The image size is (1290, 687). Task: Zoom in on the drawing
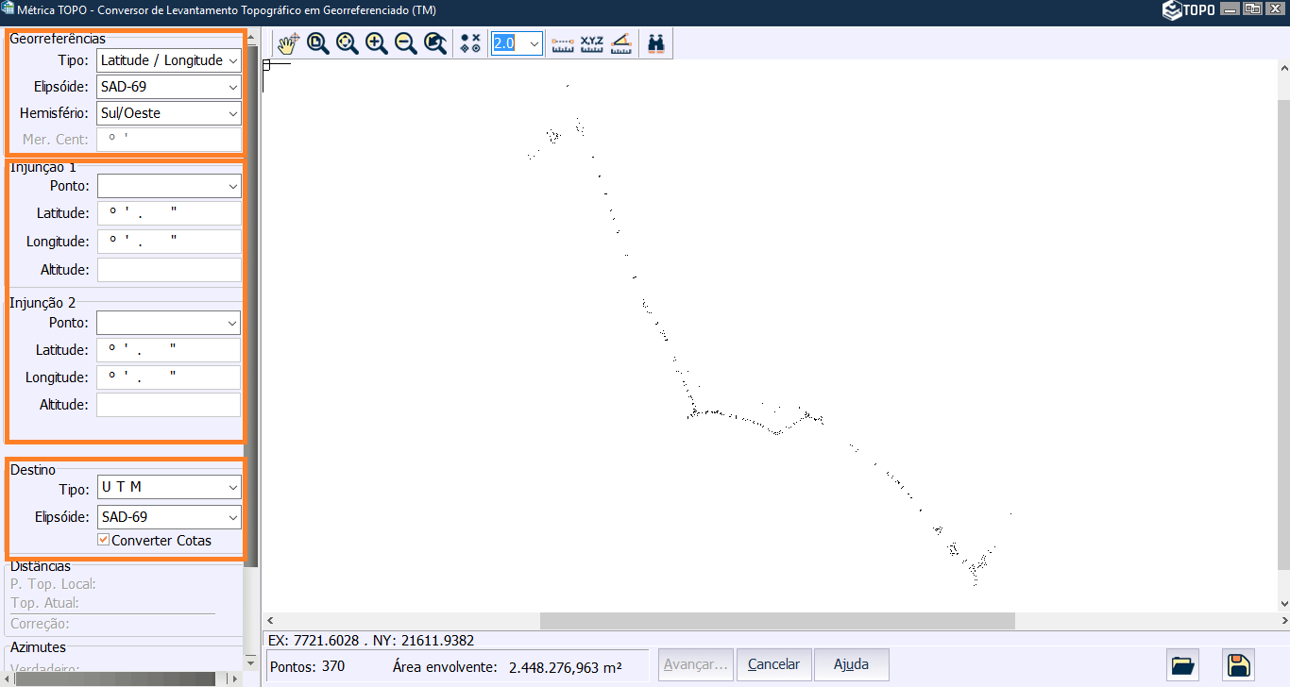point(376,42)
